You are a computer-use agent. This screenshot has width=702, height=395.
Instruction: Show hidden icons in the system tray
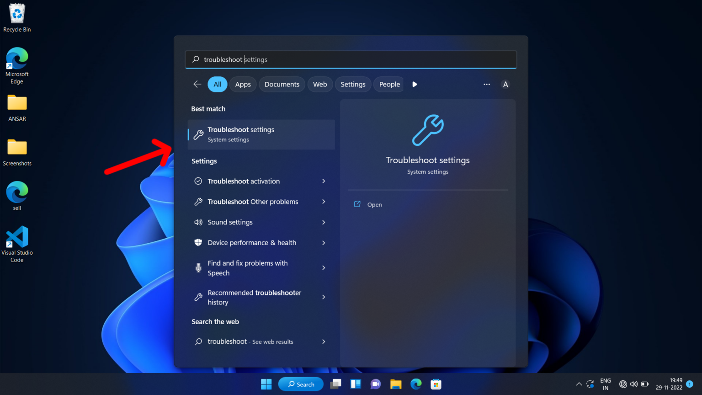point(579,384)
